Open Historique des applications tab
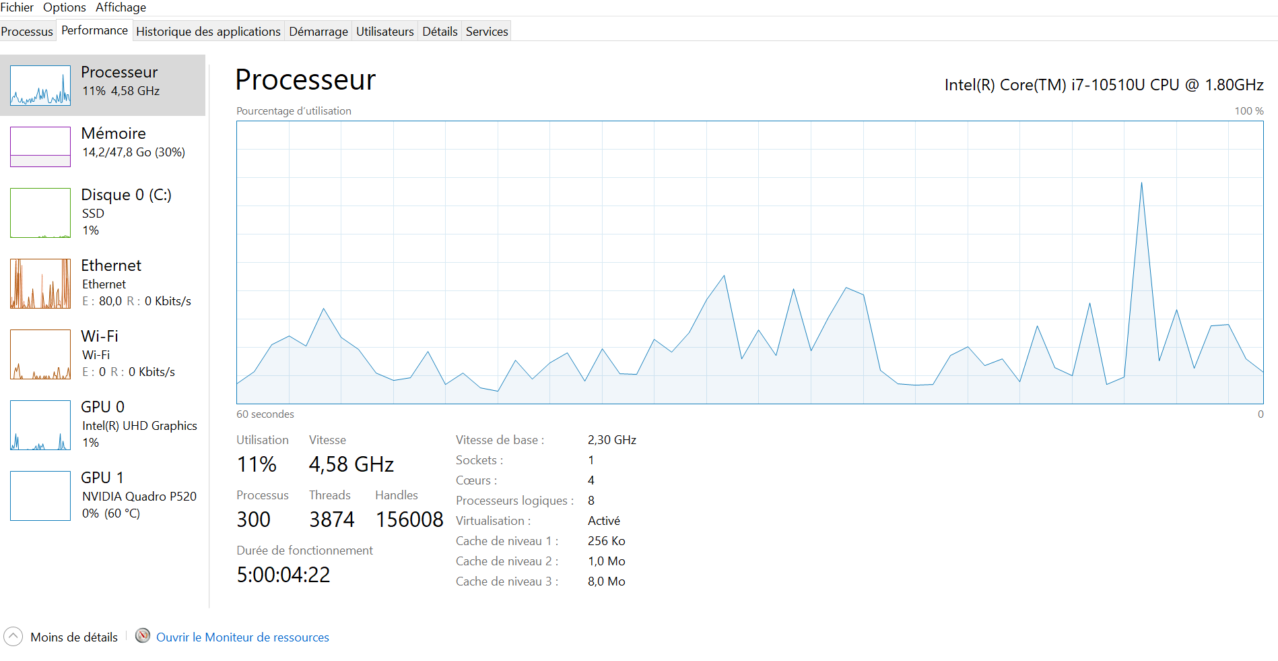The image size is (1278, 661). coord(208,31)
